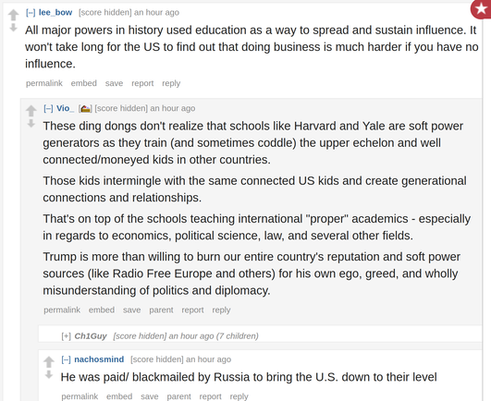Upvote lee_bow's comment
The width and height of the screenshot is (491, 401).
pyautogui.click(x=13, y=15)
